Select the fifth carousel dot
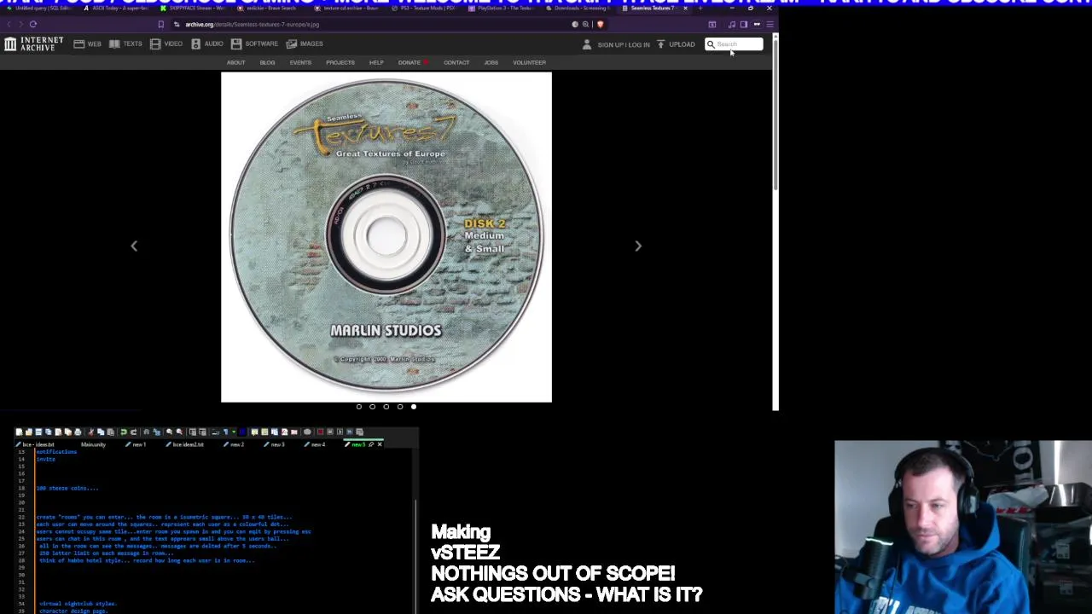The height and width of the screenshot is (614, 1092). pyautogui.click(x=414, y=407)
